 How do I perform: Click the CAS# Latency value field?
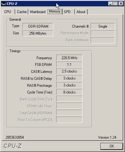[69, 71]
